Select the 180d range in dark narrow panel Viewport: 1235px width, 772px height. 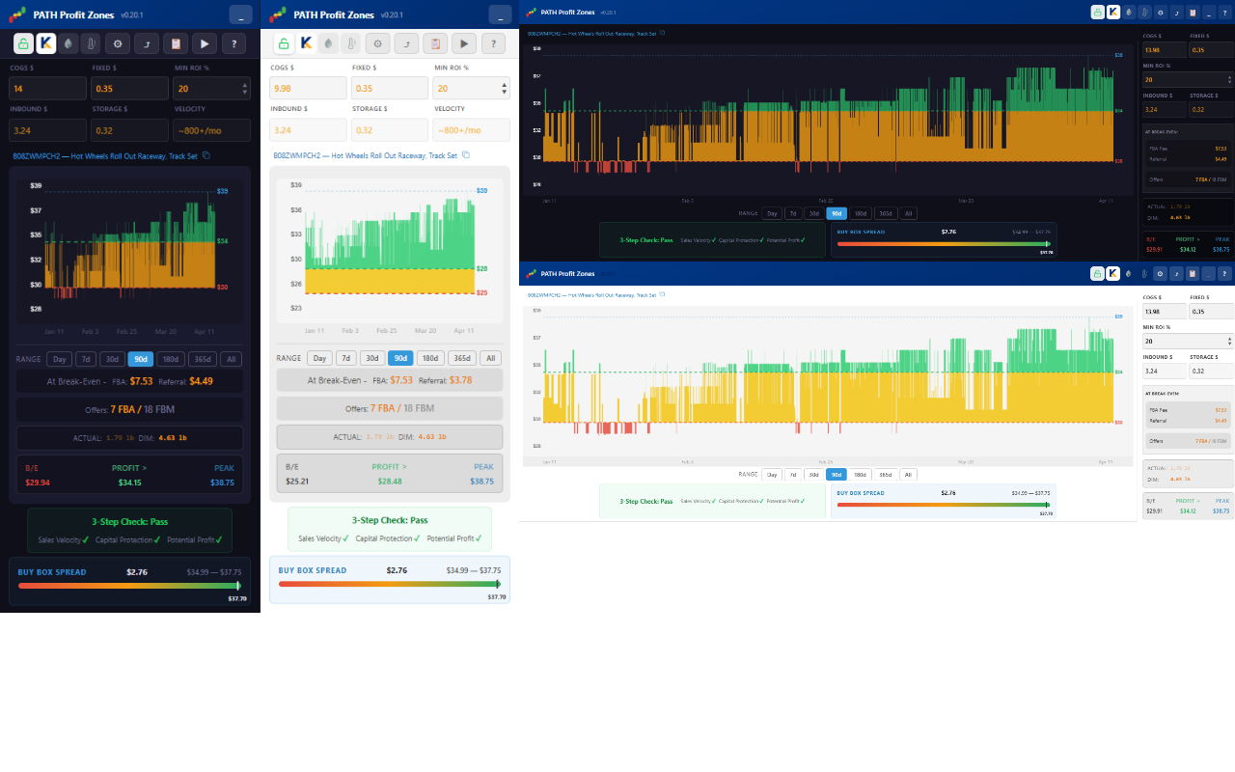[x=171, y=359]
